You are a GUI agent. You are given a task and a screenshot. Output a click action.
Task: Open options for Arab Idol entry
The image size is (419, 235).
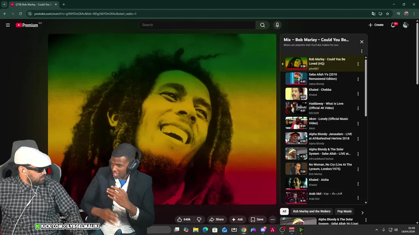point(358,198)
